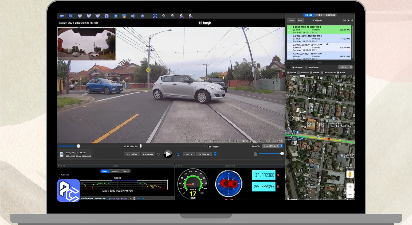Uncheck the Follow checkbox

pyautogui.click(x=311, y=73)
